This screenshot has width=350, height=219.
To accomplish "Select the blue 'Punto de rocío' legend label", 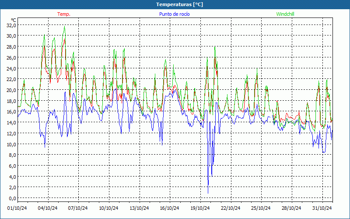I will click(x=174, y=14).
